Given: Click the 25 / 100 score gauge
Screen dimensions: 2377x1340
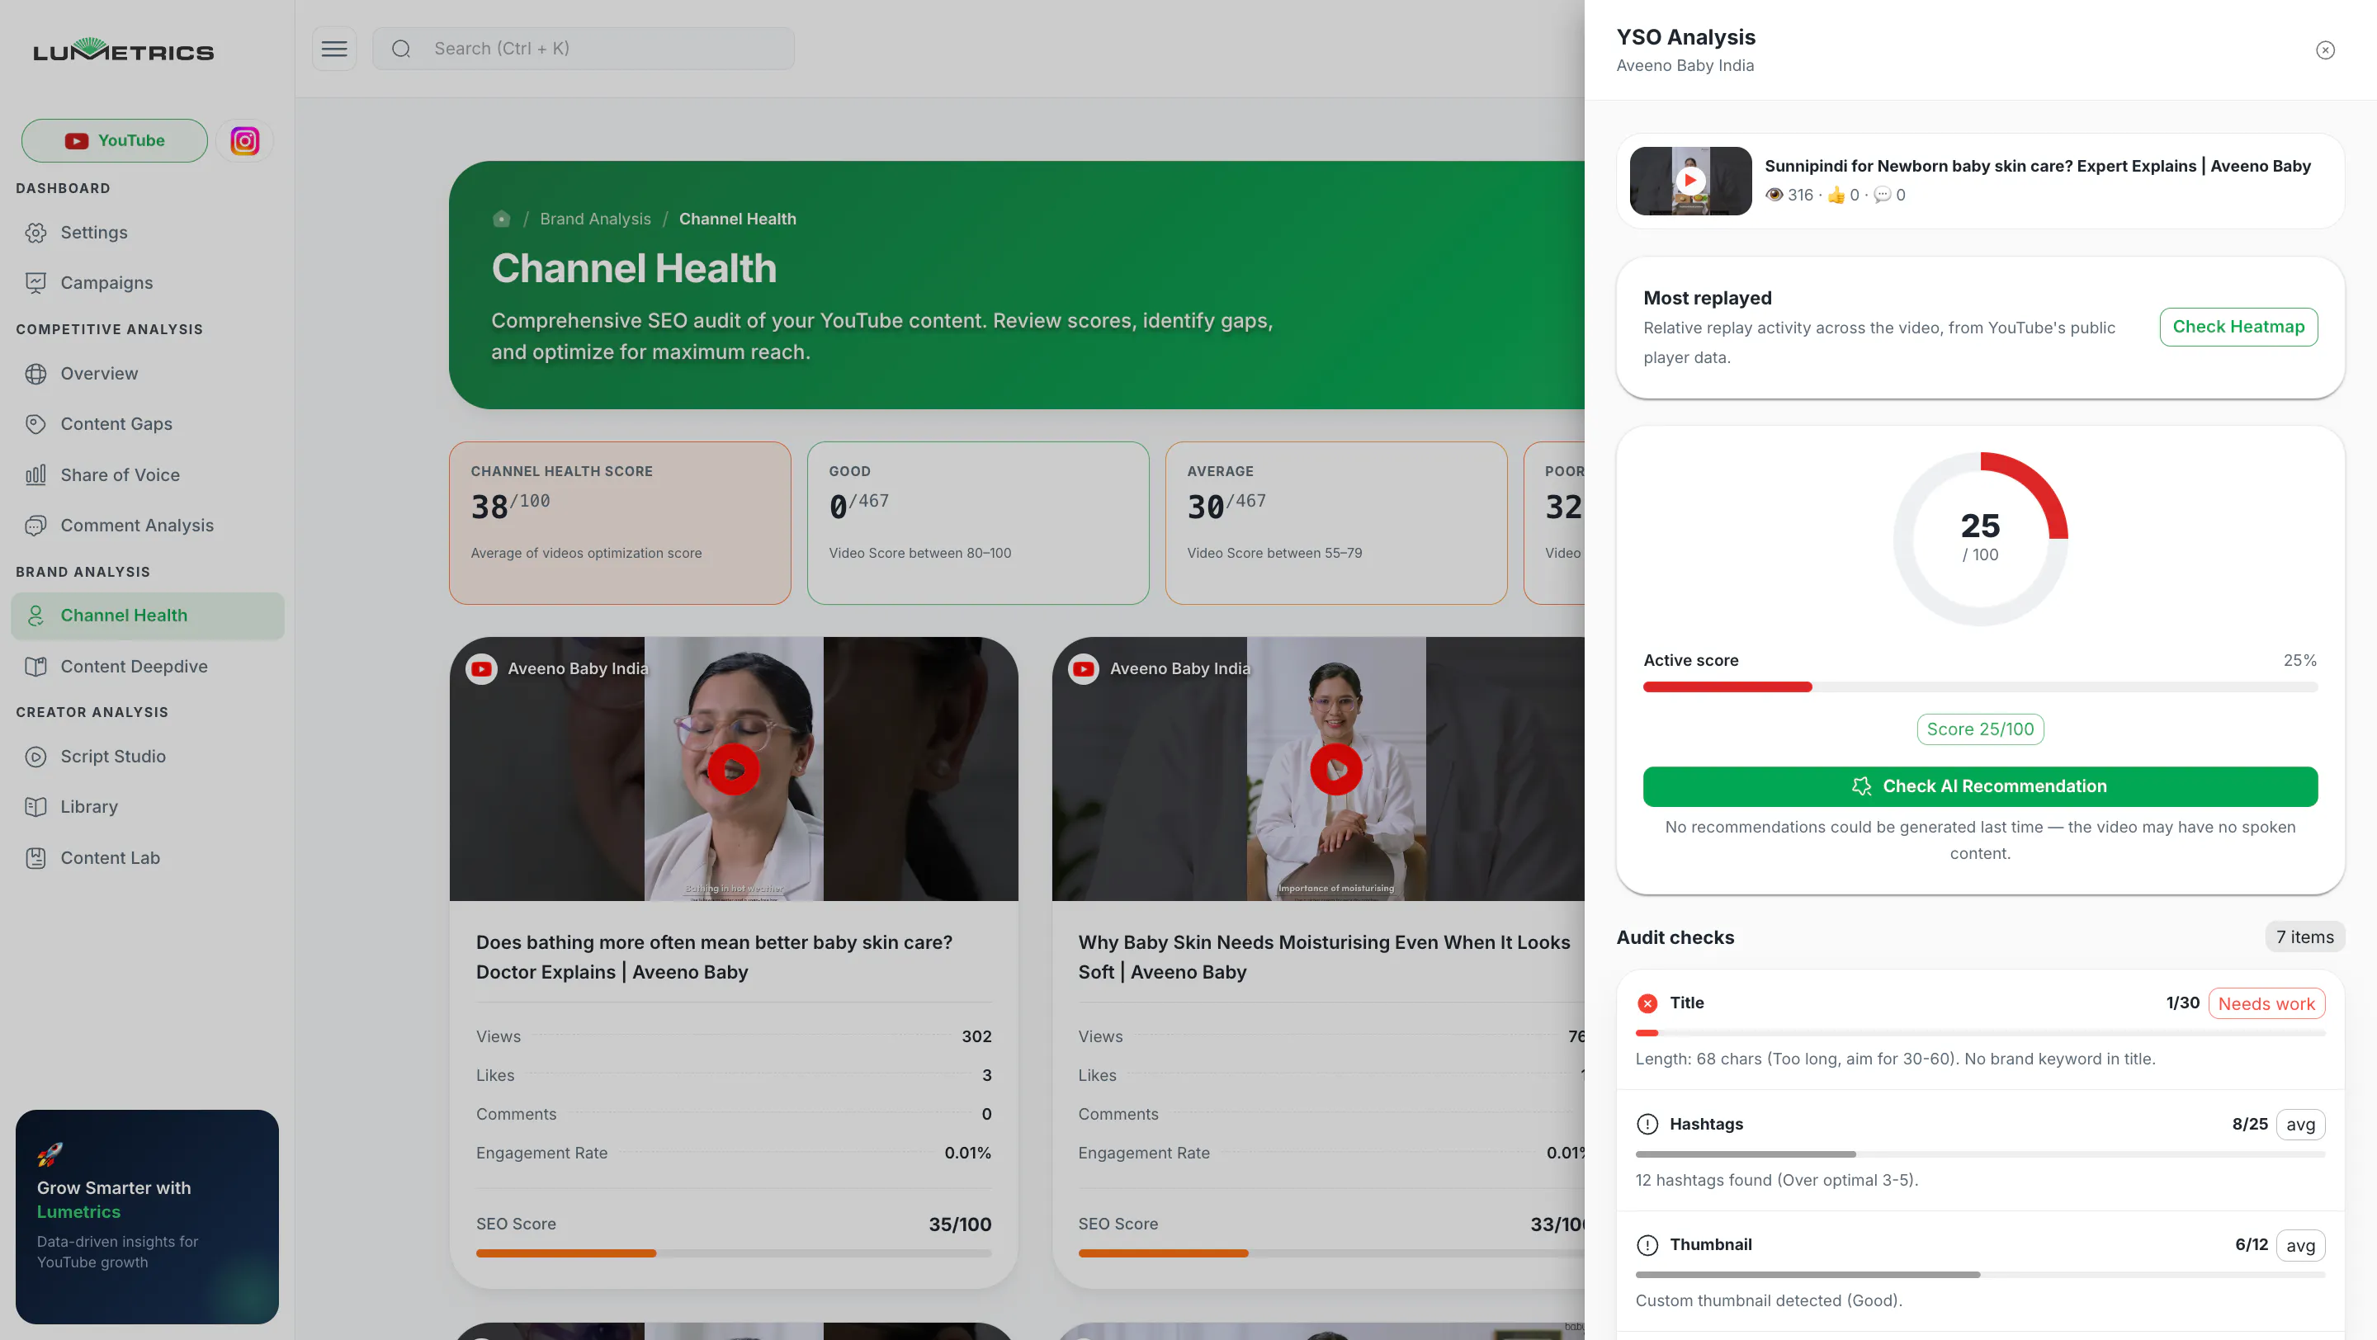Looking at the screenshot, I should click(1979, 538).
